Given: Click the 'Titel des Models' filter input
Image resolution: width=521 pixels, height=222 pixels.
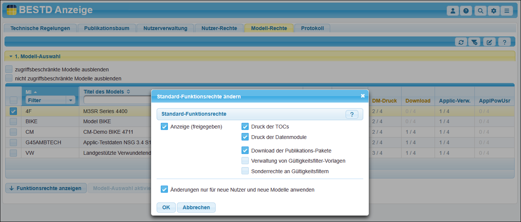Looking at the screenshot, I should coord(116,100).
